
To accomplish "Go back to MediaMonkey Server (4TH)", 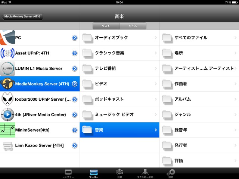I will click(22, 16).
